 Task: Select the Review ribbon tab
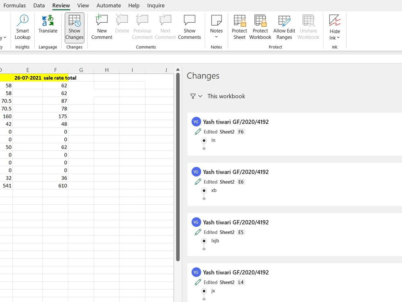point(61,5)
